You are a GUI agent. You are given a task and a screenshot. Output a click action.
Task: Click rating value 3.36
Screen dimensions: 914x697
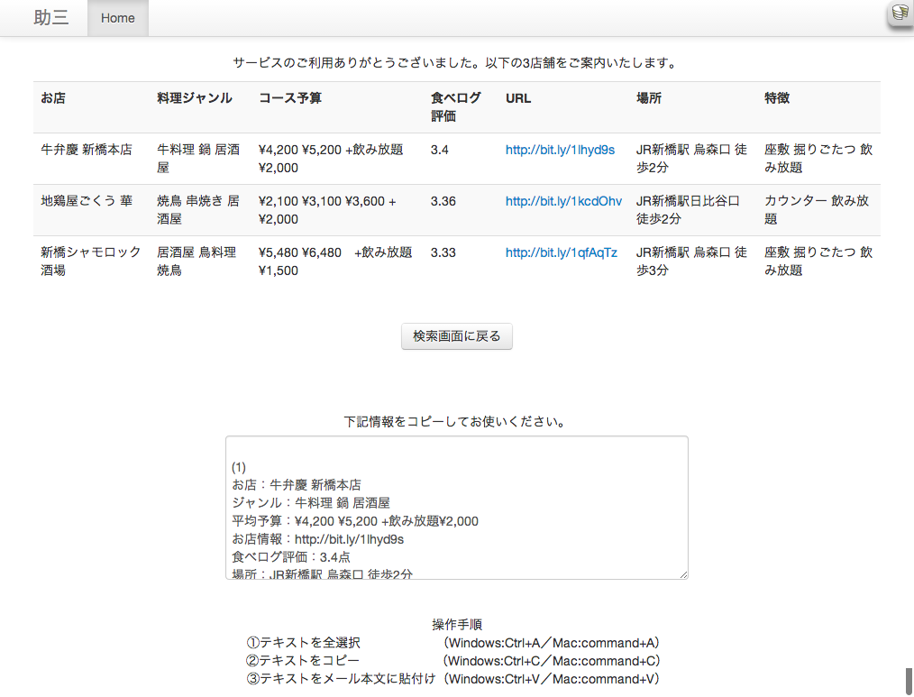(x=443, y=201)
